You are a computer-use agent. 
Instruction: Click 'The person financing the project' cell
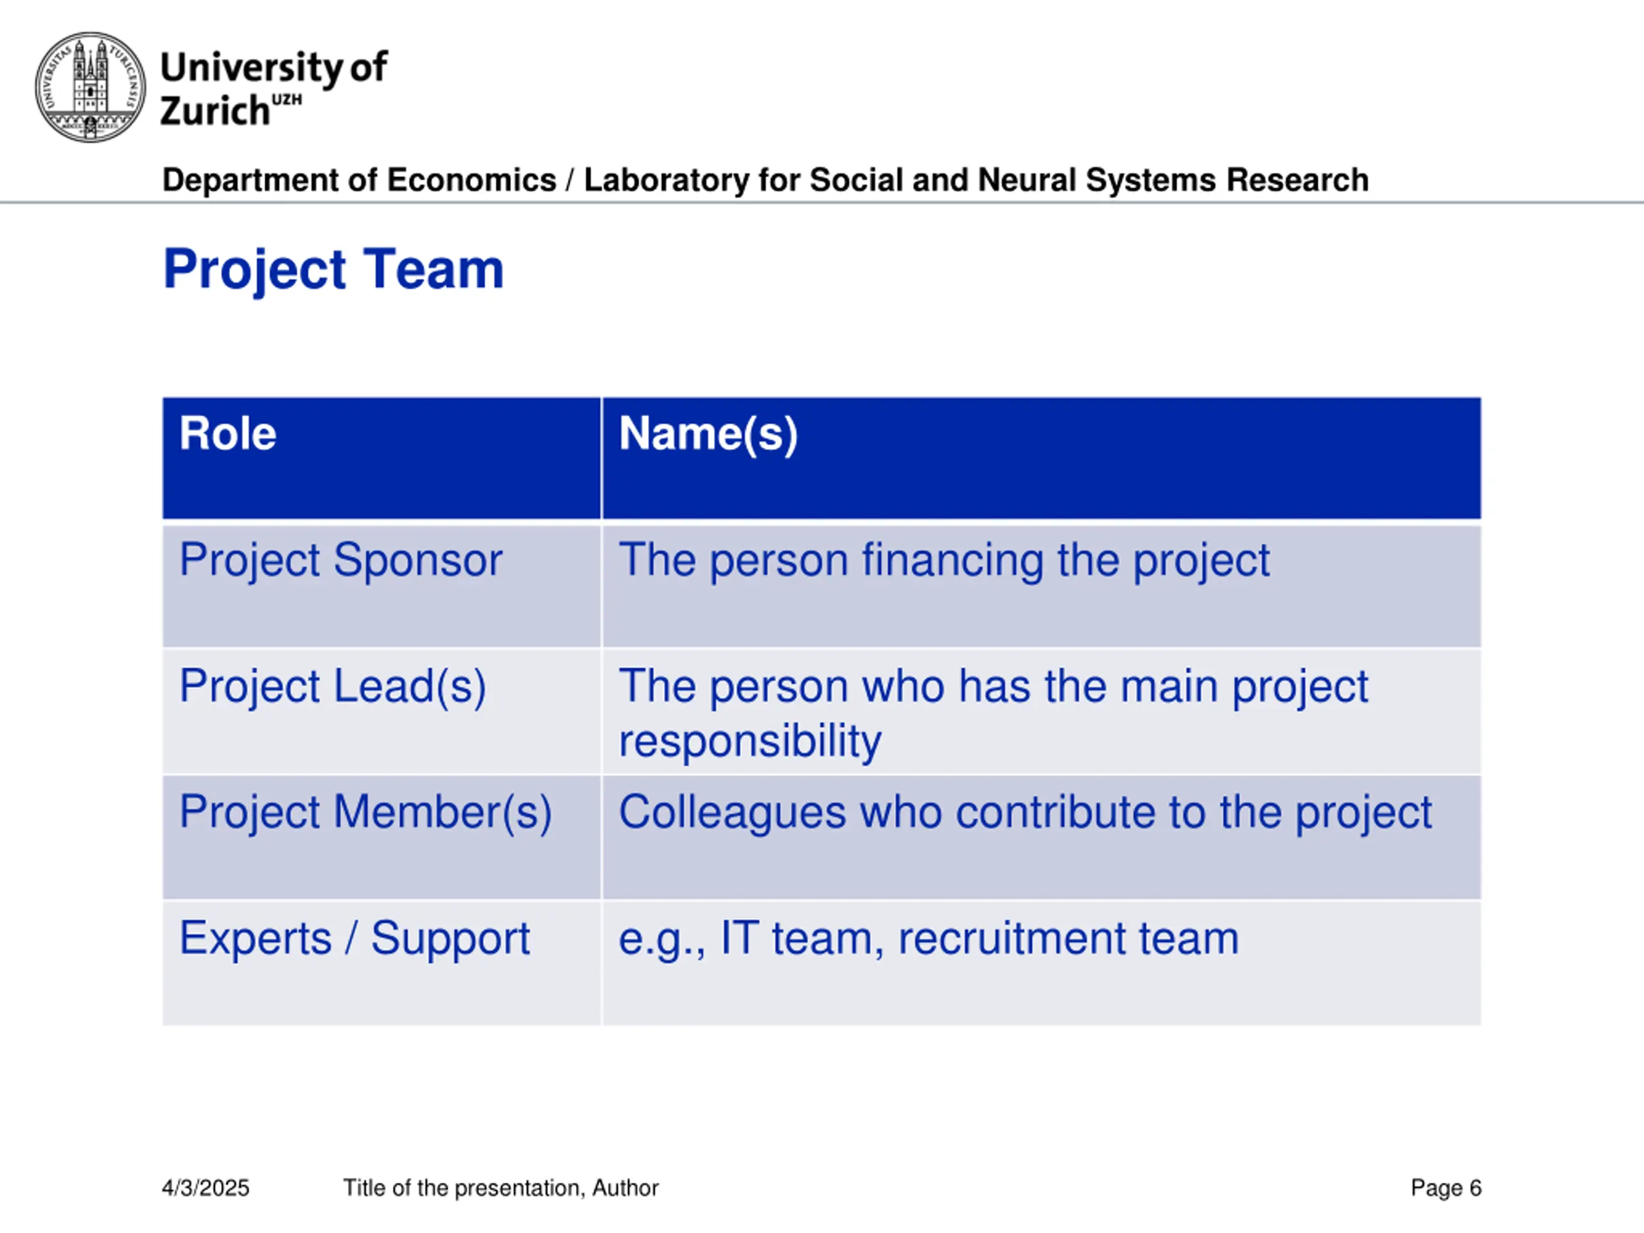pos(1041,586)
